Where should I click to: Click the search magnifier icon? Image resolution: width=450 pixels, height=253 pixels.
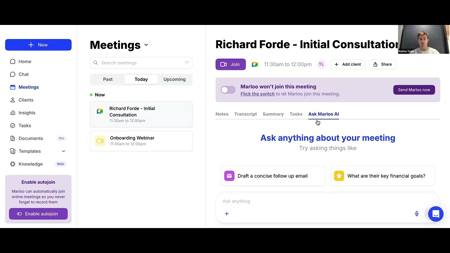pyautogui.click(x=96, y=63)
